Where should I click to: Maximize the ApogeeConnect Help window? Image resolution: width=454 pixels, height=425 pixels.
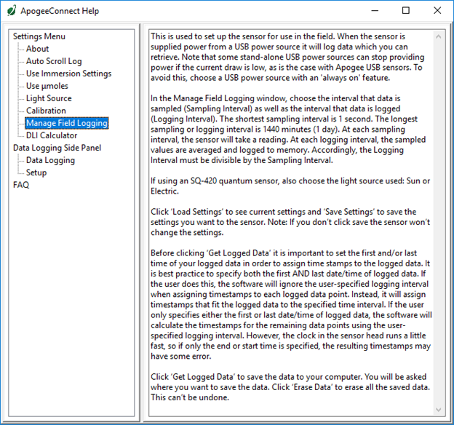click(x=405, y=11)
